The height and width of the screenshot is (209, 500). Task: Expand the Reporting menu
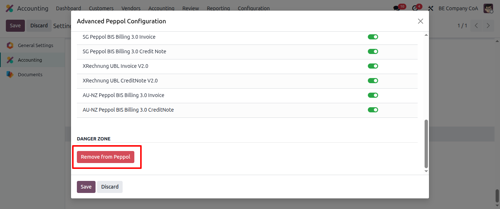[x=218, y=8]
